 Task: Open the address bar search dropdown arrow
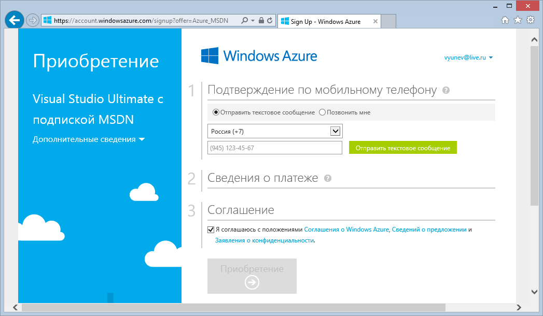(x=253, y=20)
